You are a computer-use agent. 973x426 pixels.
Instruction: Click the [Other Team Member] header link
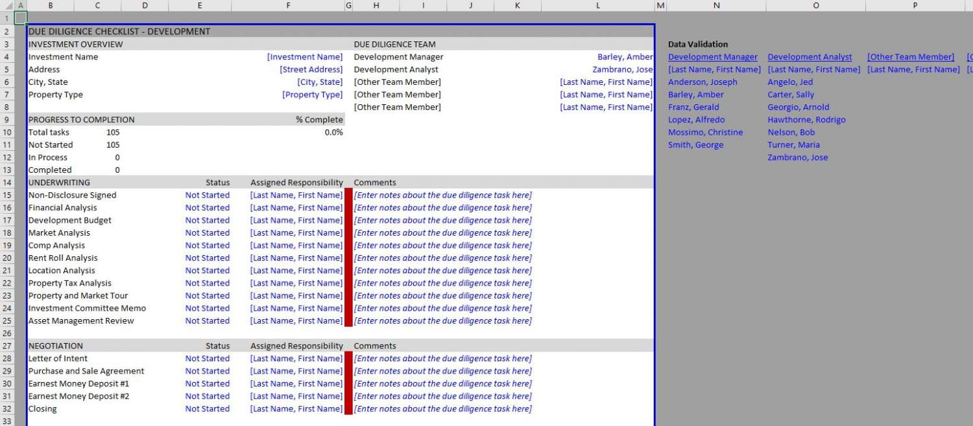pyautogui.click(x=911, y=56)
